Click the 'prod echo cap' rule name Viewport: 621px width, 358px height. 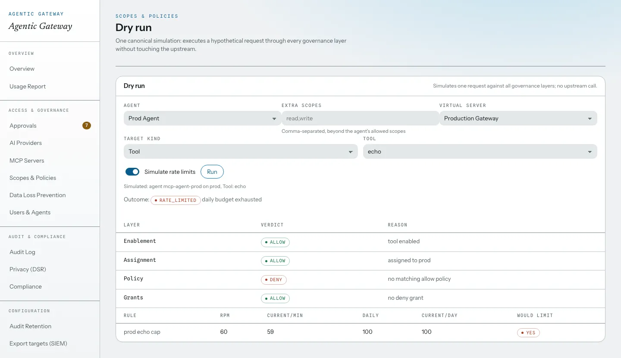pyautogui.click(x=142, y=332)
